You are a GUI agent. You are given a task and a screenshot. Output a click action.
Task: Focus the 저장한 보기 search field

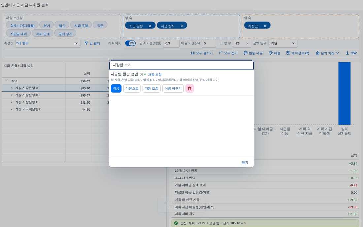click(x=181, y=65)
